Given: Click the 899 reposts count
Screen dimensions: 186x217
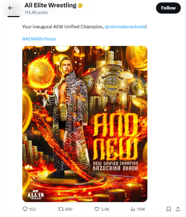Looking at the screenshot, I should point(69,209).
